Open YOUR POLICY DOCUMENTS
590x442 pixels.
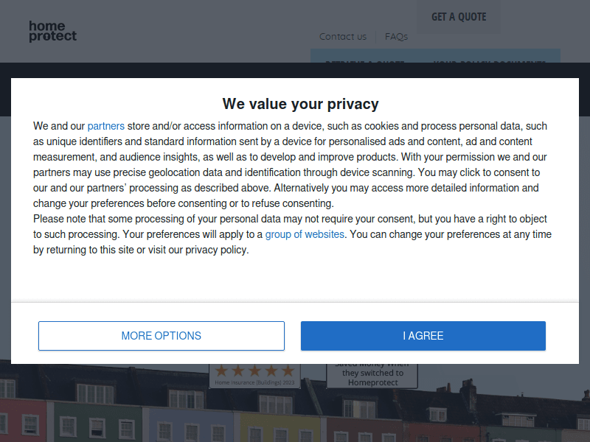pos(490,65)
